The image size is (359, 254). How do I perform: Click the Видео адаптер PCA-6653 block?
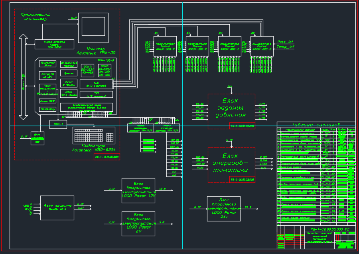point(54,44)
